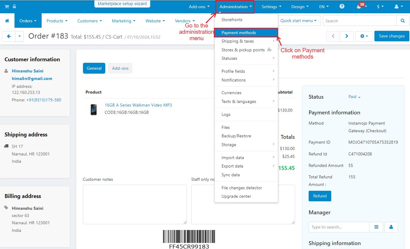
Task: Click the Manager search input field
Action: click(x=339, y=227)
